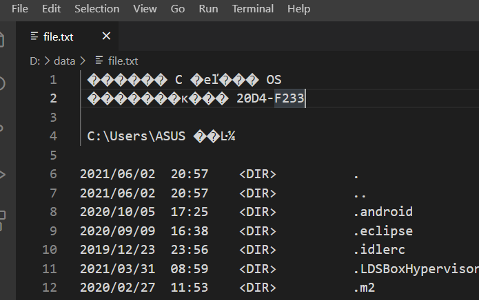Open the file.txt breadcrumb dropdown
The width and height of the screenshot is (479, 300).
(x=123, y=61)
